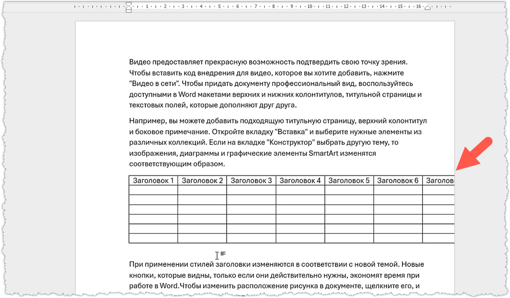Image resolution: width=510 pixels, height=298 pixels.
Task: Select the 'Заголовок 5' header cell
Action: pos(349,179)
